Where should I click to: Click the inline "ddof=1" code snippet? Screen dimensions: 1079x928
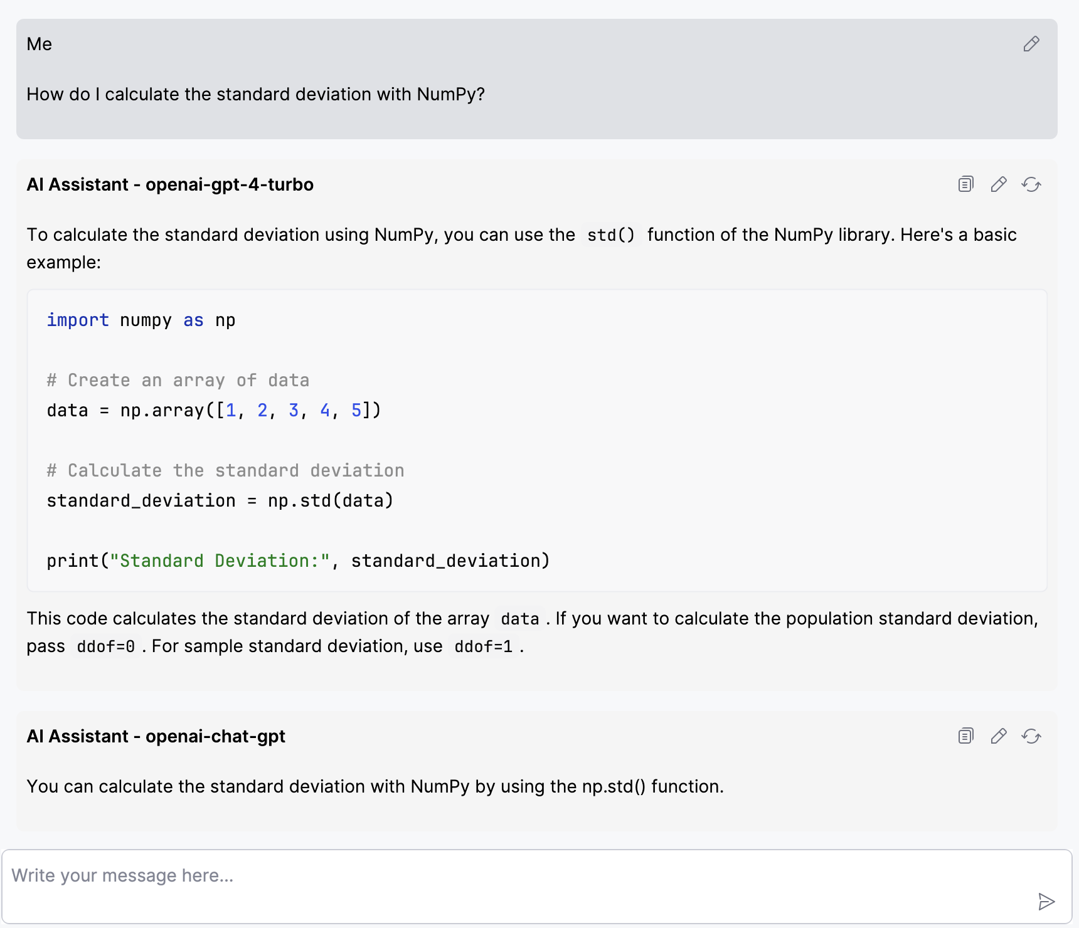click(483, 646)
